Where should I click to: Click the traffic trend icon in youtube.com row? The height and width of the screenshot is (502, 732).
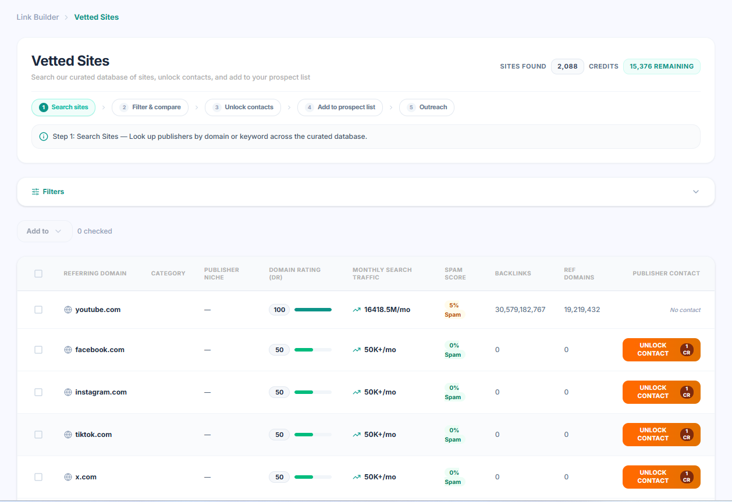pyautogui.click(x=357, y=310)
